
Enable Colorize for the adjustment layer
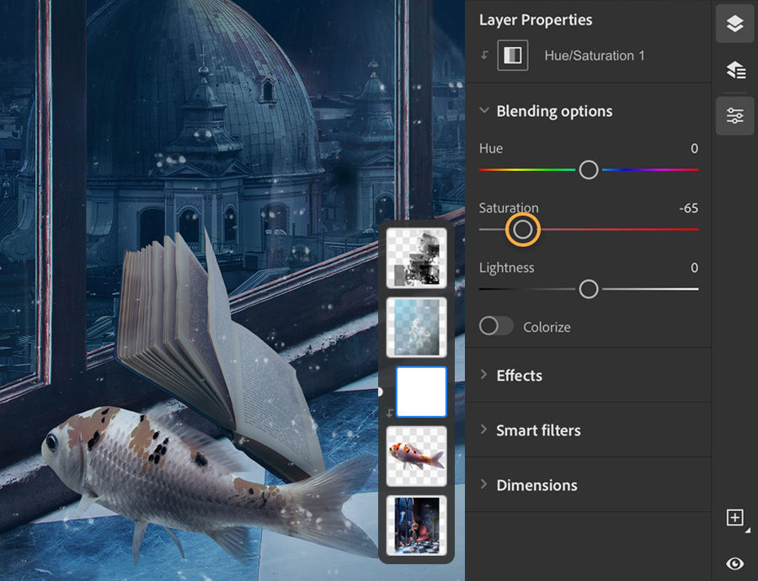(496, 326)
